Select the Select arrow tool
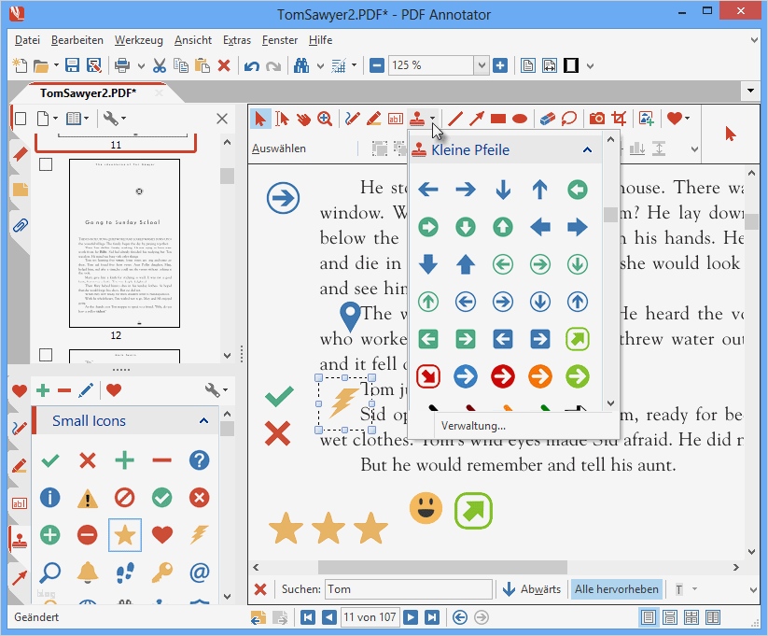 pos(260,119)
